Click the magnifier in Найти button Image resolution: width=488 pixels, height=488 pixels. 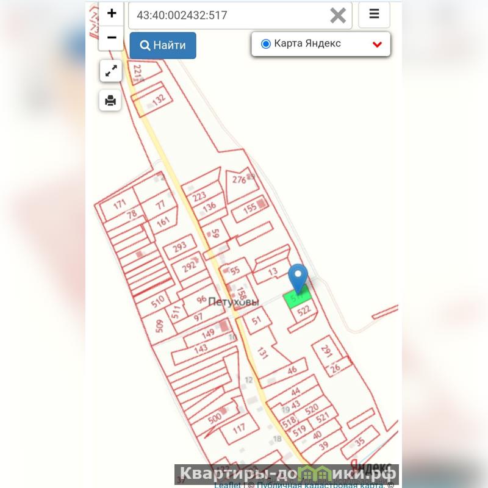pos(145,45)
